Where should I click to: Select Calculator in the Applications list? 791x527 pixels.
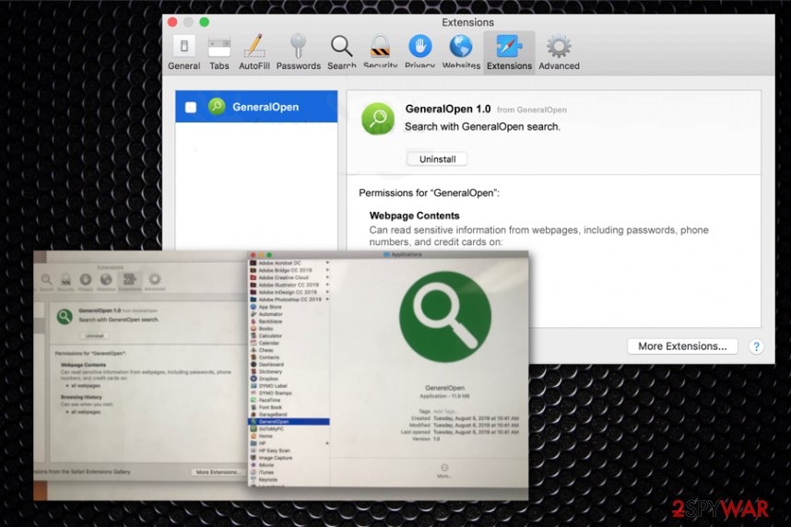[x=289, y=335]
